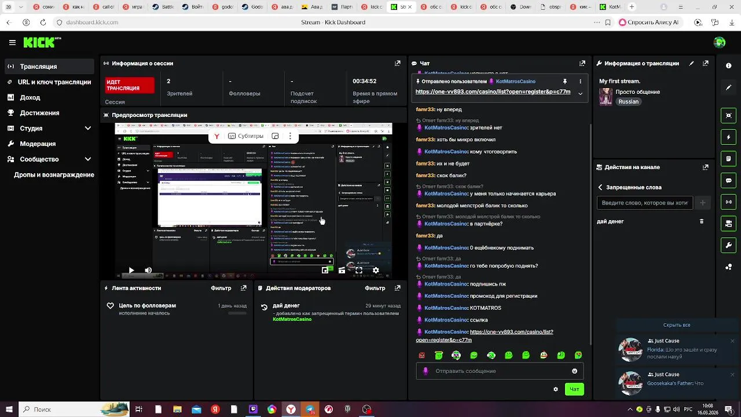The height and width of the screenshot is (417, 741).
Task: Expand the pinned message chevron
Action: [580, 93]
